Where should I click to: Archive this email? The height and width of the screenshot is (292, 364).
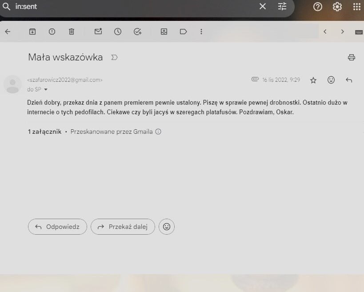(32, 32)
